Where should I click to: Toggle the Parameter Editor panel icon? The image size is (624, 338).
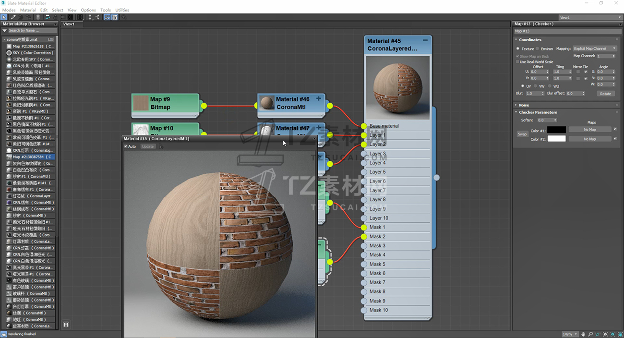click(115, 17)
